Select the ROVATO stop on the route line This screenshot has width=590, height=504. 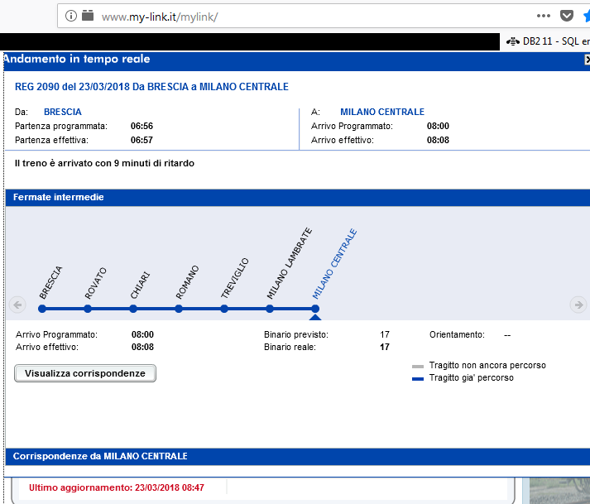coord(88,309)
